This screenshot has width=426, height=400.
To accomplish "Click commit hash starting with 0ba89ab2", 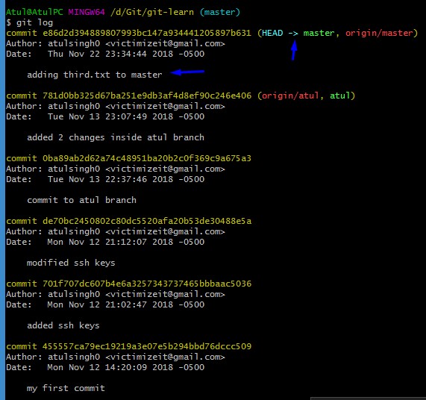I will (x=147, y=158).
